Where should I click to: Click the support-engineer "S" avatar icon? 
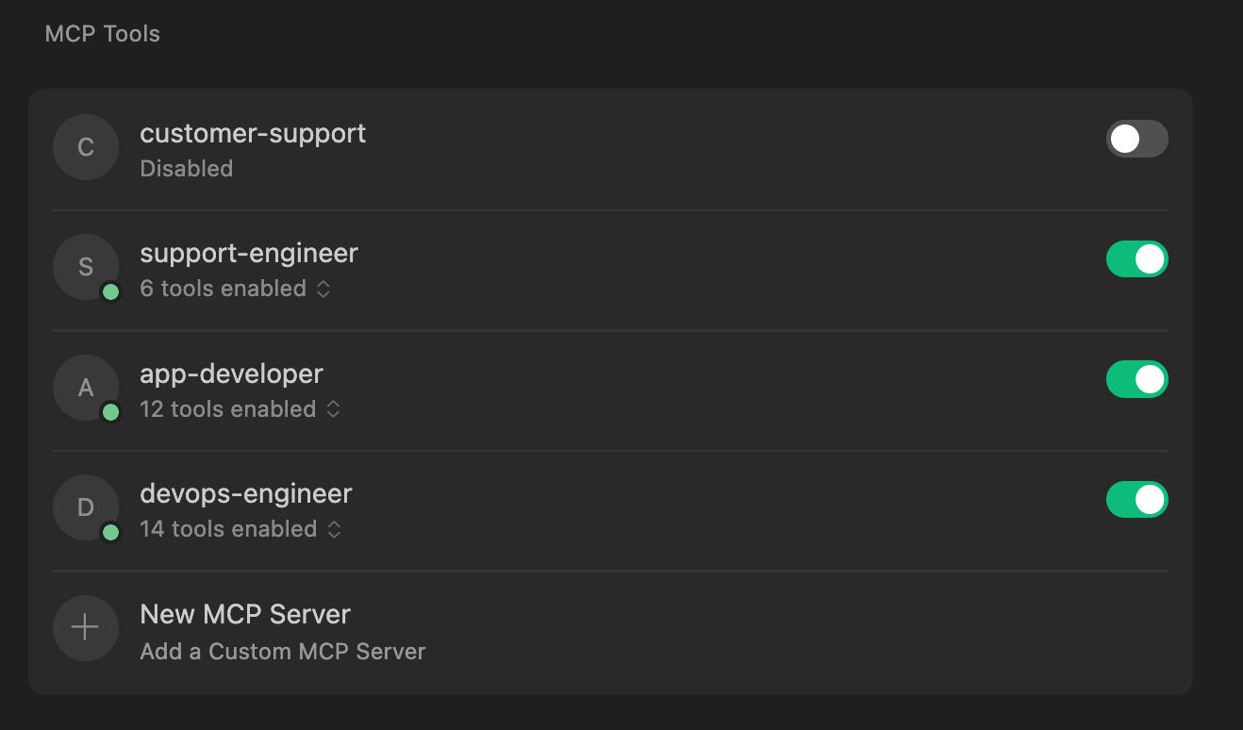[85, 267]
